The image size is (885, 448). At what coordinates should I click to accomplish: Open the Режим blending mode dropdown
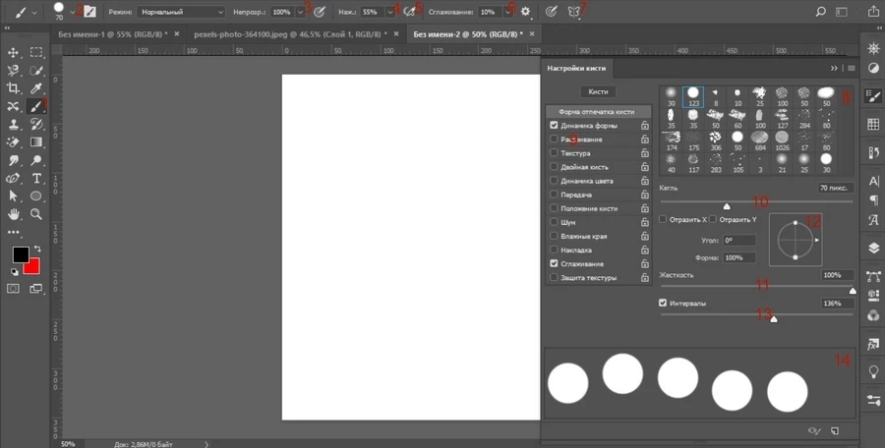pyautogui.click(x=181, y=12)
